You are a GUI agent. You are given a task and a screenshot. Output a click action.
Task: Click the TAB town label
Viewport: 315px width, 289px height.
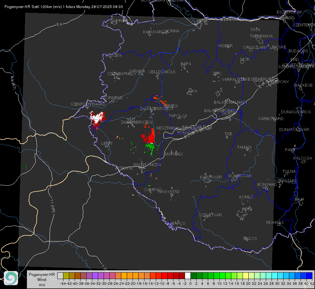point(228,134)
